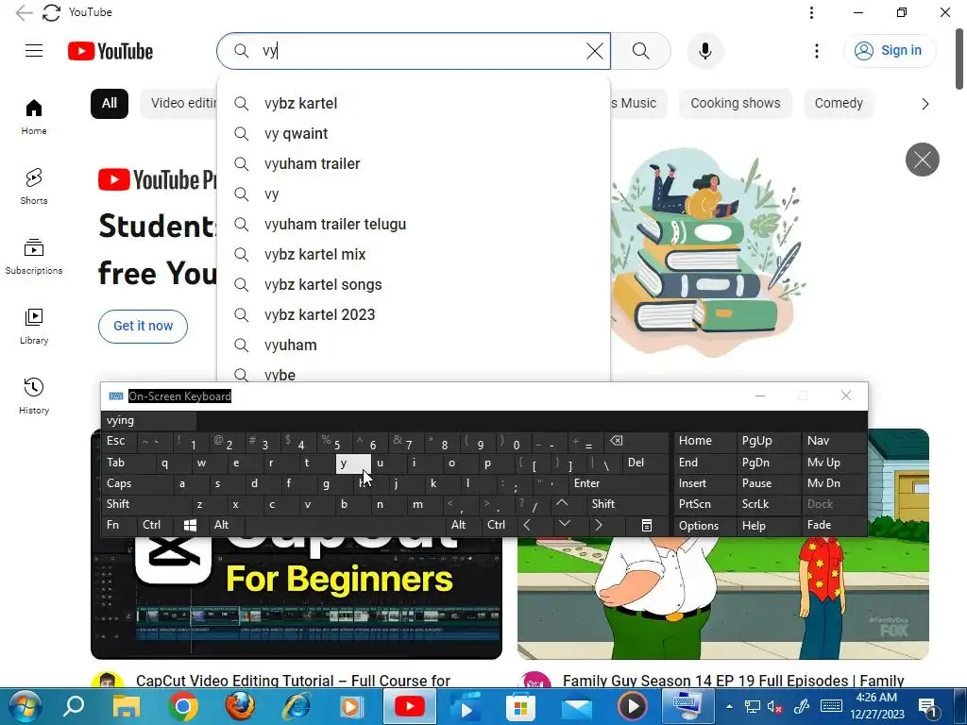Screen dimensions: 967x725
Task: Click Enter key on On-Screen Keyboard
Action: click(x=619, y=483)
